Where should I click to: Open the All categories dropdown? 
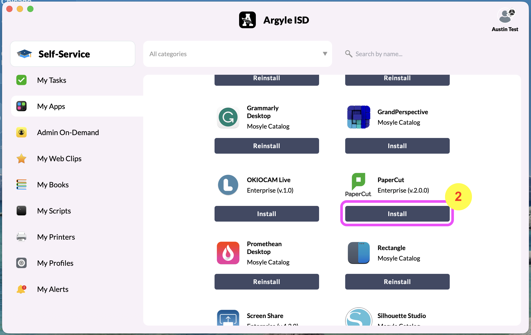(x=237, y=54)
